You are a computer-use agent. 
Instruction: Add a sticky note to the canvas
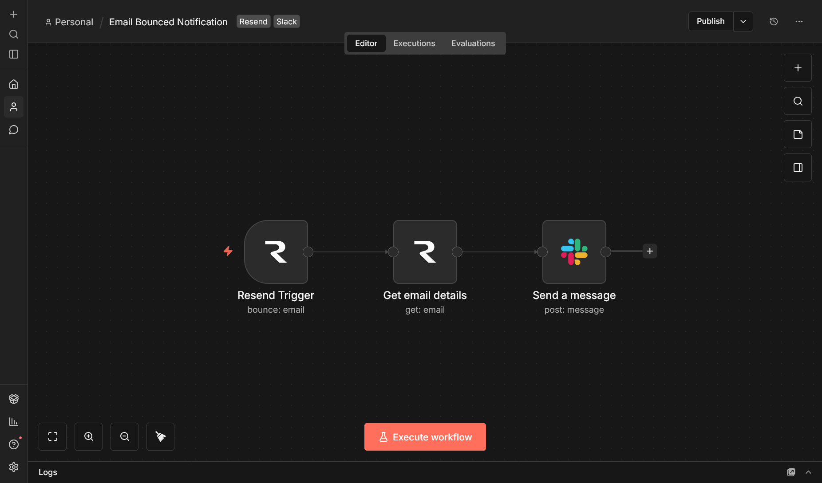click(798, 134)
